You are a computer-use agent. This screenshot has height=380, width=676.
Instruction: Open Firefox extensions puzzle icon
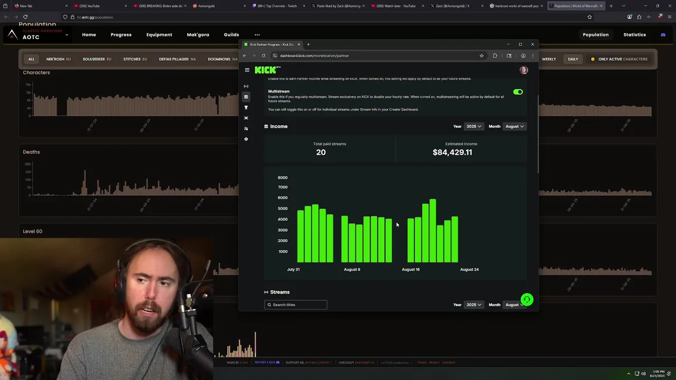coord(639,17)
